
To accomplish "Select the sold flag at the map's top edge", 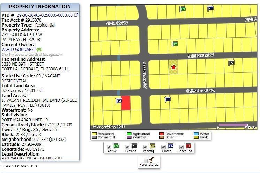I will pos(210,8).
